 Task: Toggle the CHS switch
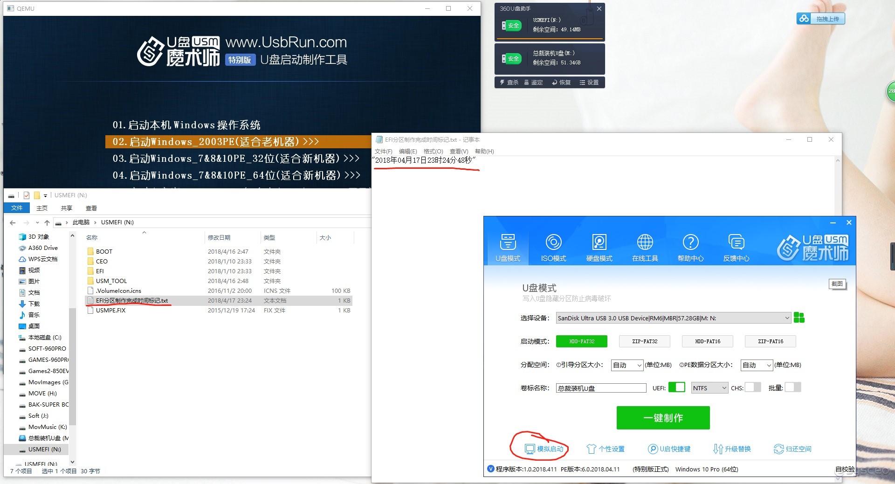click(x=753, y=387)
